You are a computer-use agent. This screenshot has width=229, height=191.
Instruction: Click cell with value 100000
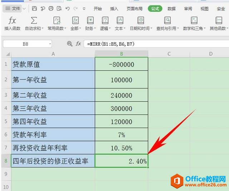point(122,79)
